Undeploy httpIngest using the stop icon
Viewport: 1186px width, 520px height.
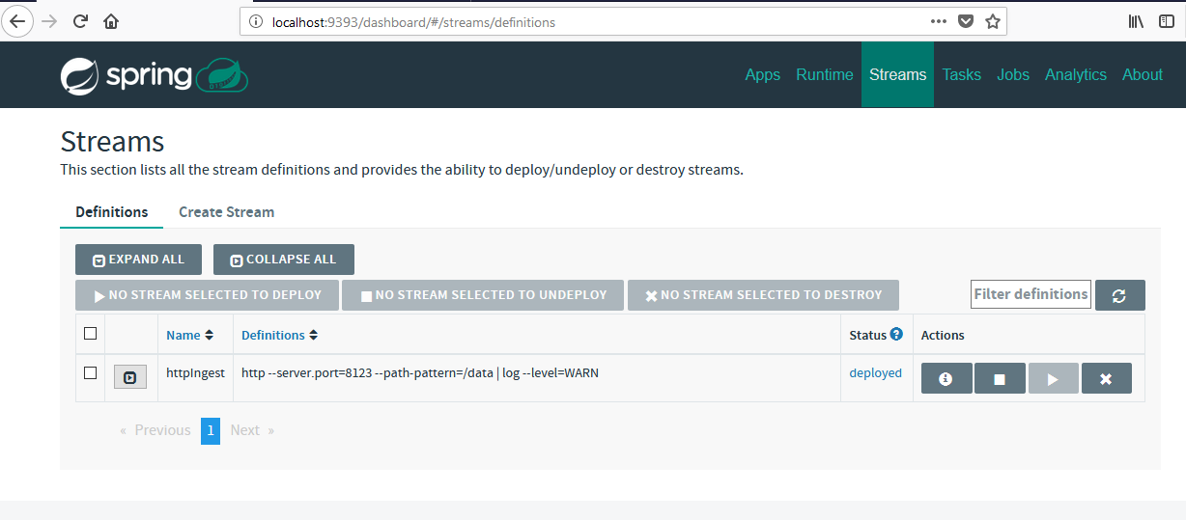[x=1000, y=379]
